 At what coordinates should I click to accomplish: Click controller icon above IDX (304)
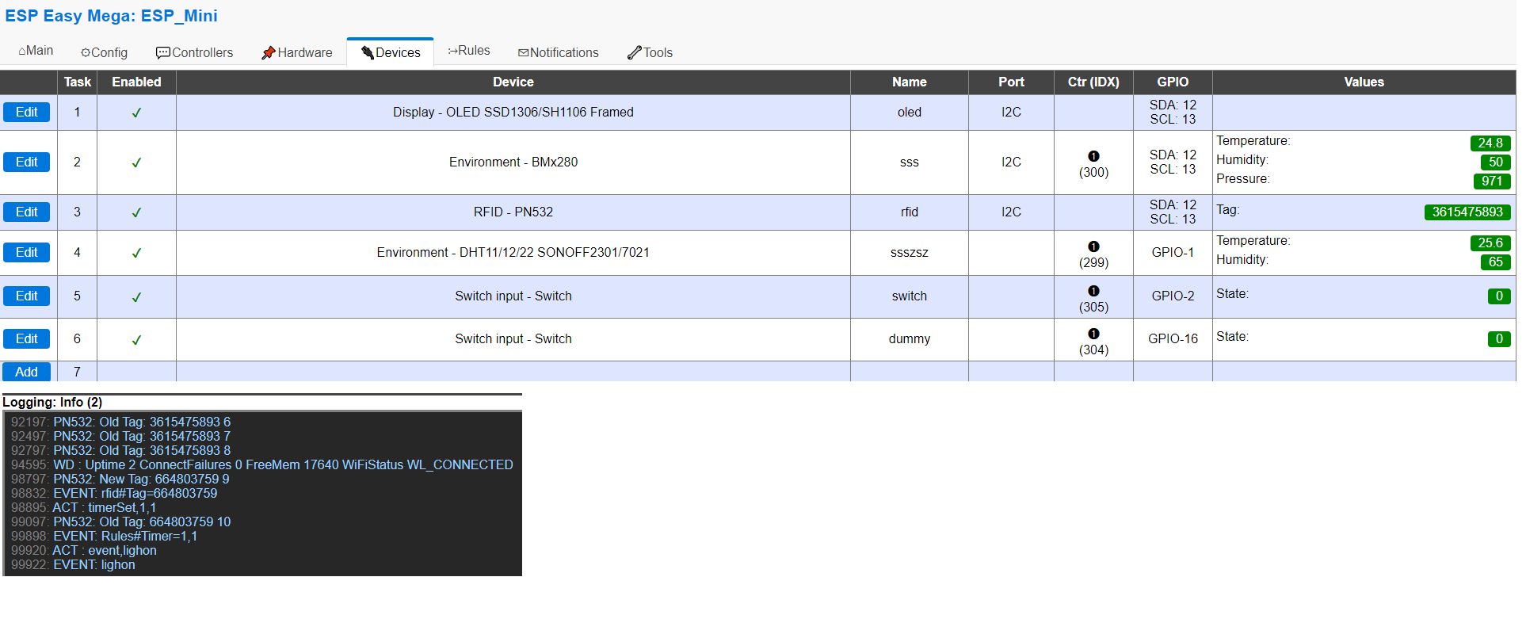pyautogui.click(x=1093, y=334)
